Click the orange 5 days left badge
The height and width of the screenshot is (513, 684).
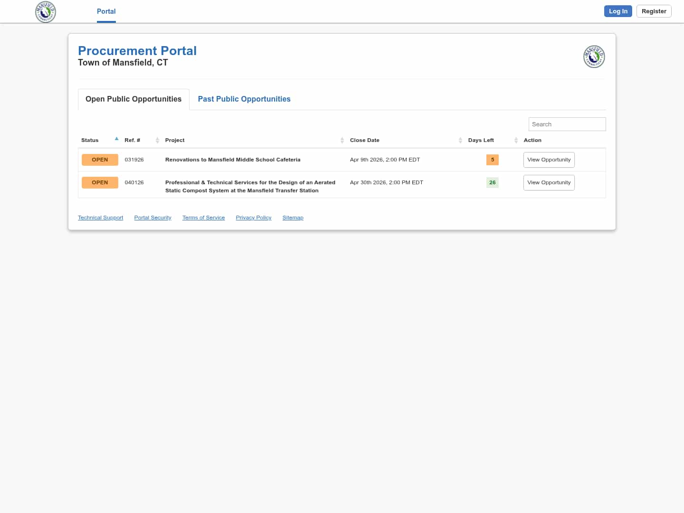coord(492,160)
